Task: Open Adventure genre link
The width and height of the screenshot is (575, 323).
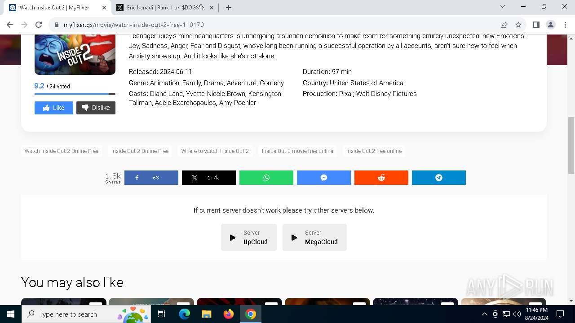Action: tap(242, 83)
